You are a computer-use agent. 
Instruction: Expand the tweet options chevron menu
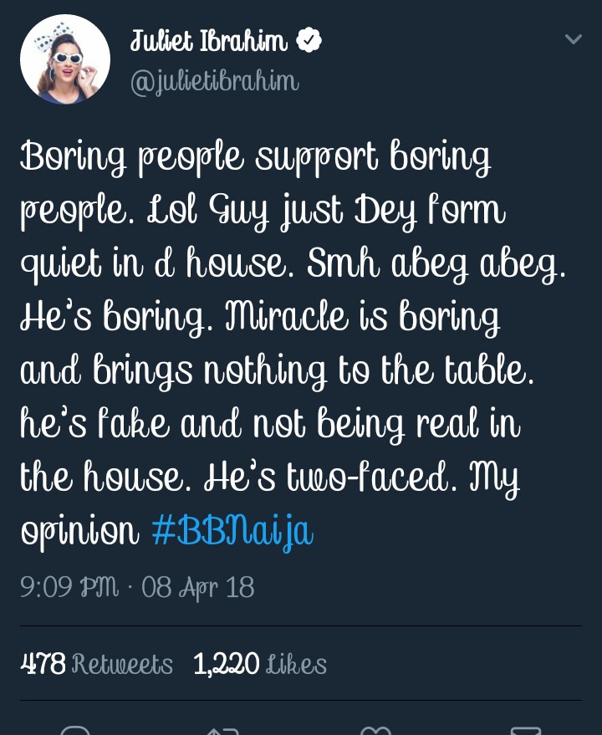(x=573, y=39)
